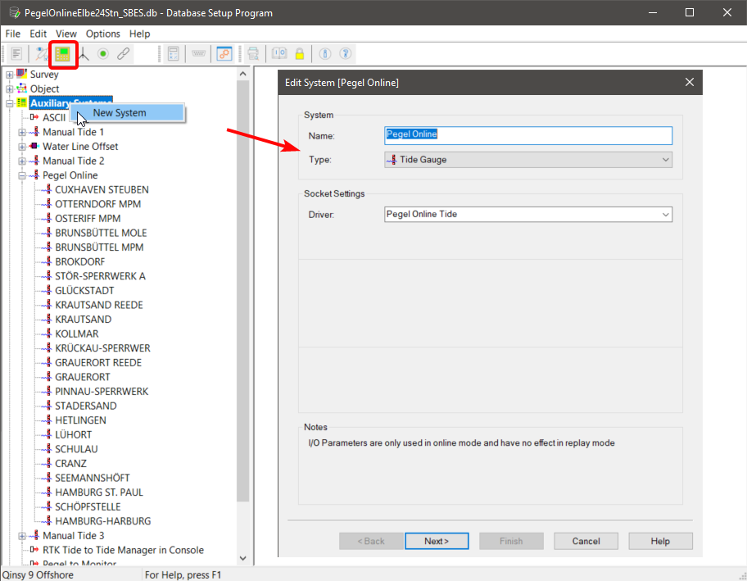Click the question mark help toolbar icon

[x=346, y=54]
